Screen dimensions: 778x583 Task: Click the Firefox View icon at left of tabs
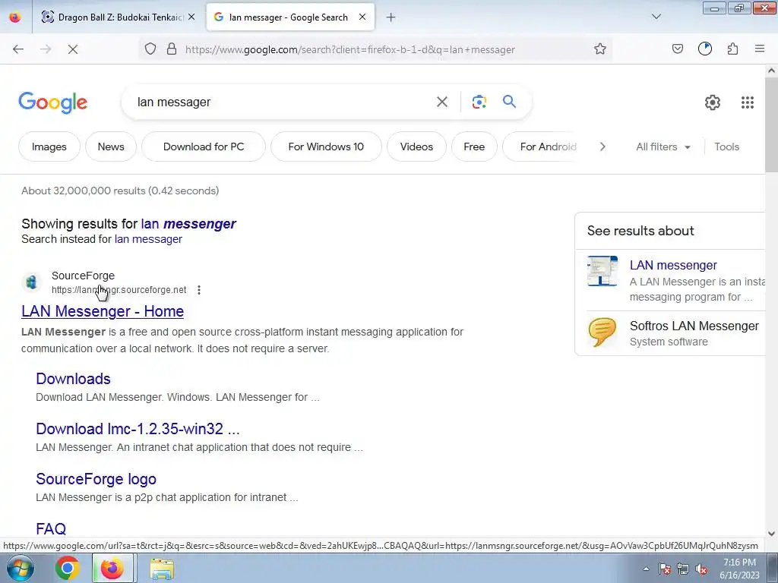tap(15, 17)
